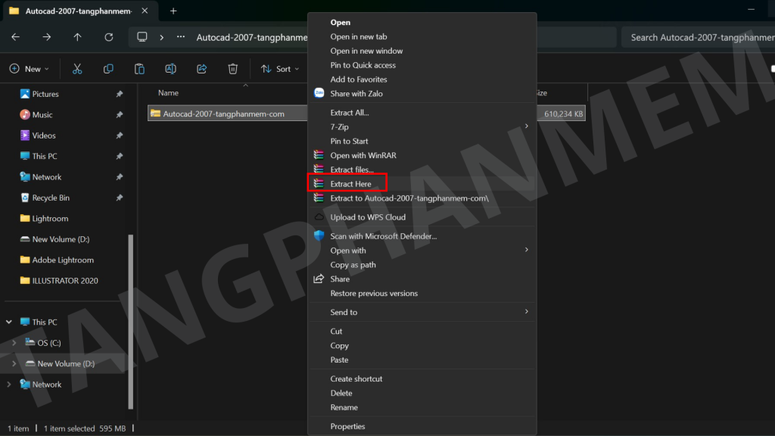
Task: Click the Copy icon in toolbar
Action: point(108,69)
